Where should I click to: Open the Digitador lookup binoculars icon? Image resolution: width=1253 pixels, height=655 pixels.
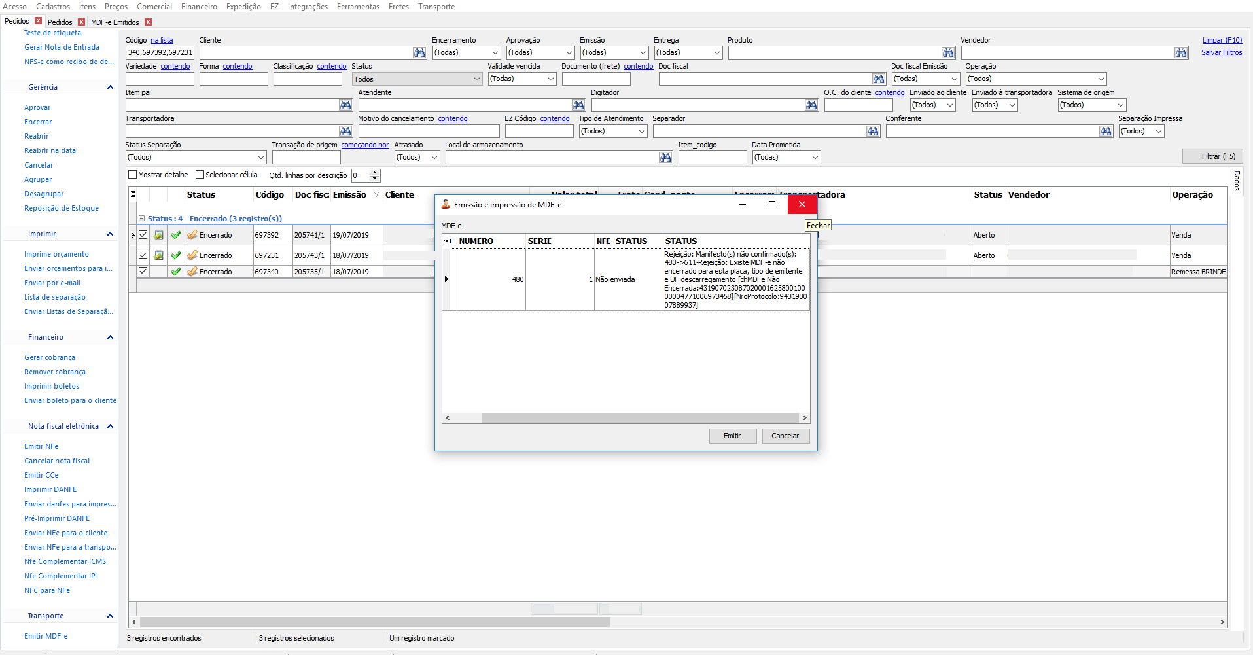(811, 105)
